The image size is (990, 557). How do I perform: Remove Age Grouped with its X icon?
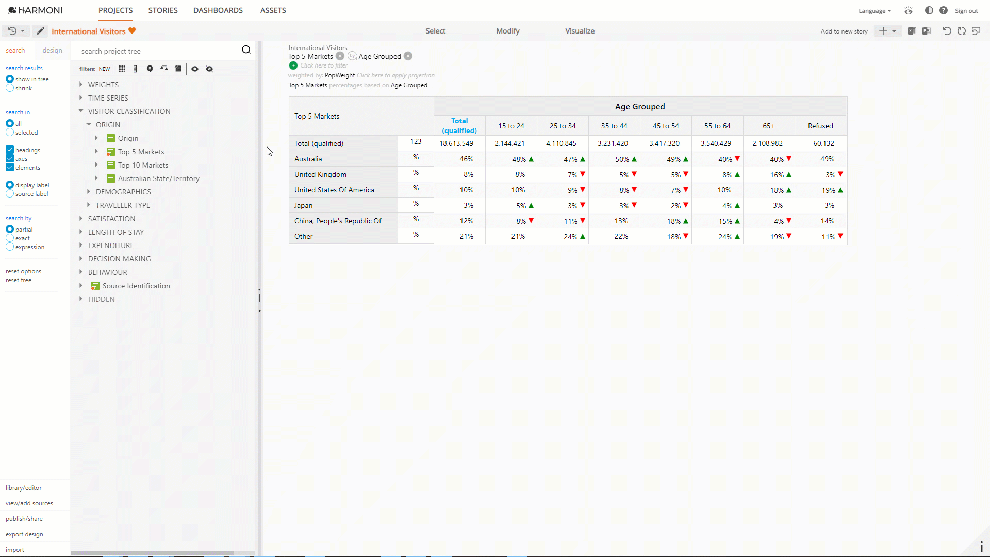coord(408,56)
